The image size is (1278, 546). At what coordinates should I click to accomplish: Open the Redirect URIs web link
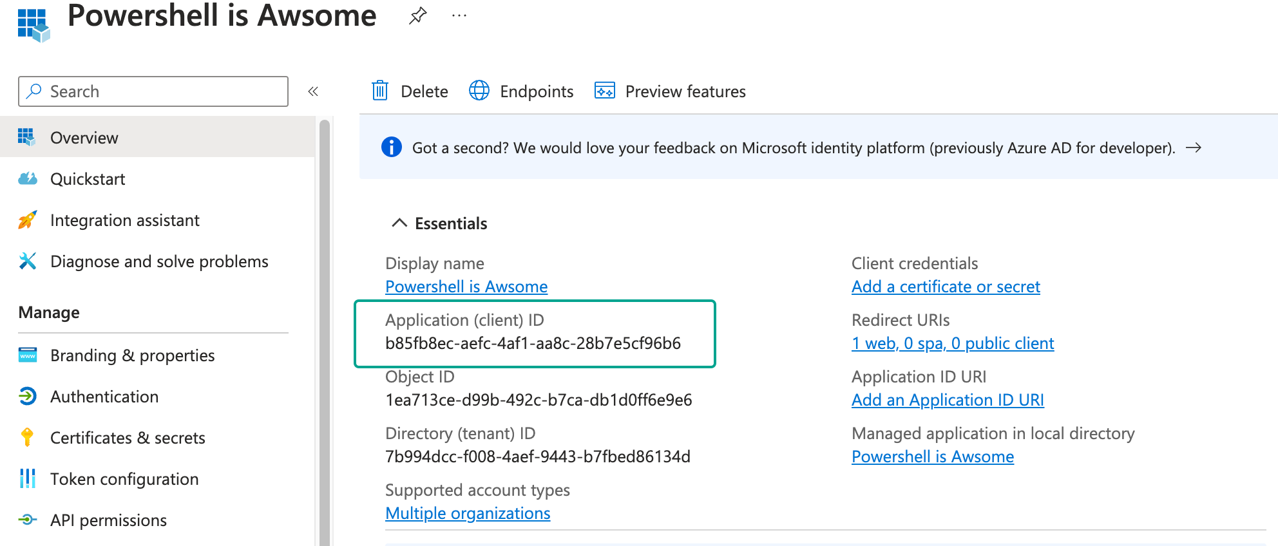pos(953,343)
